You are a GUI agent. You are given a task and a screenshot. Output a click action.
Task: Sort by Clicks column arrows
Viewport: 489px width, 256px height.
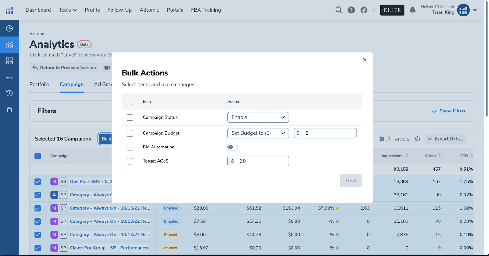[439, 156]
